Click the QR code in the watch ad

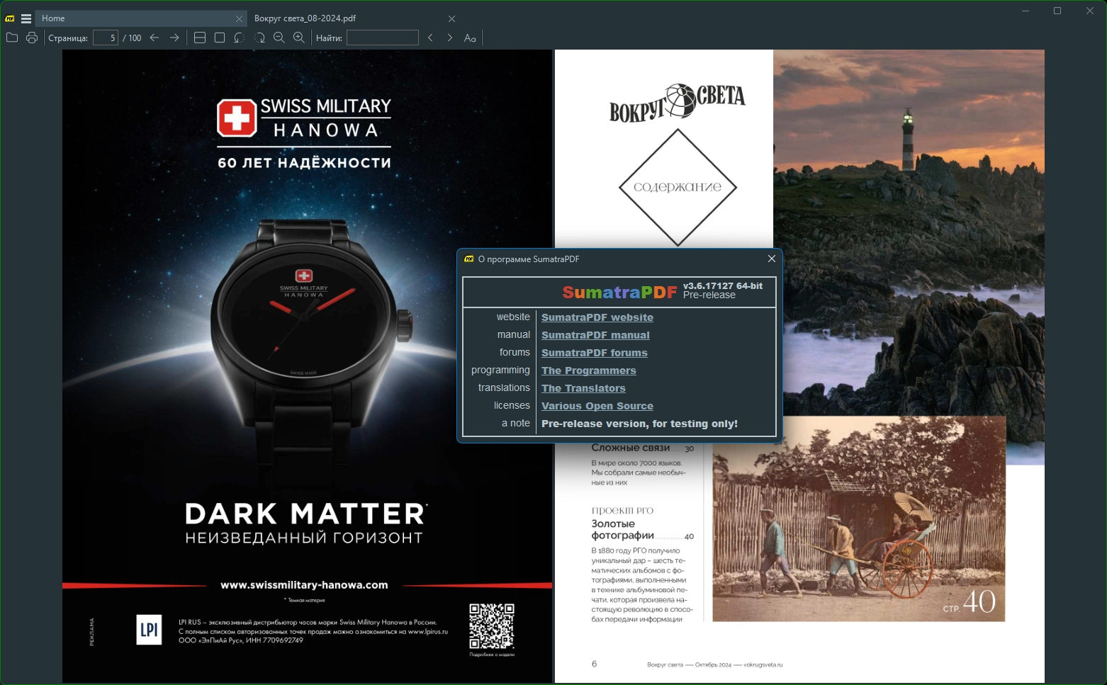[x=492, y=626]
